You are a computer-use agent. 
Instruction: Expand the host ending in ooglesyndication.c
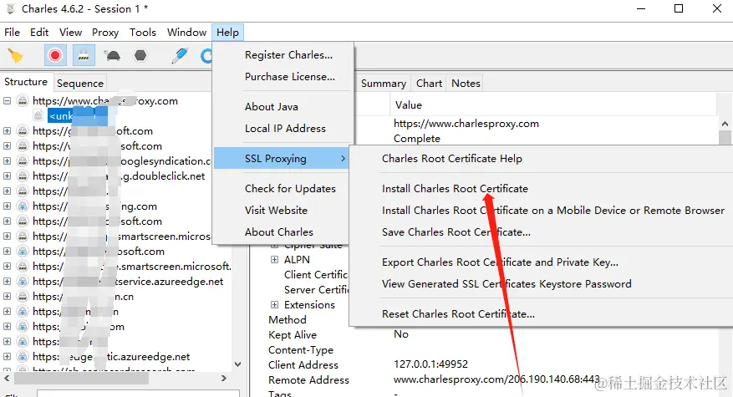click(7, 160)
